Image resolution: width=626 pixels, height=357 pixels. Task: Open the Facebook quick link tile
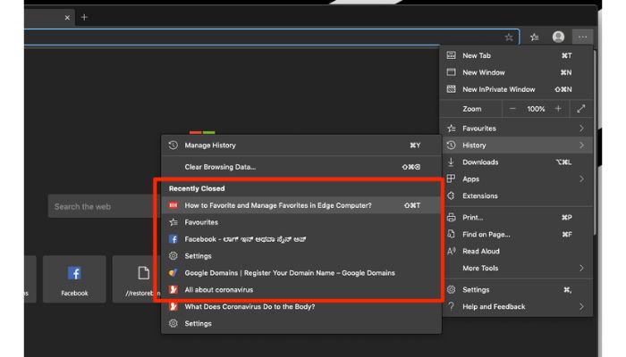[74, 279]
